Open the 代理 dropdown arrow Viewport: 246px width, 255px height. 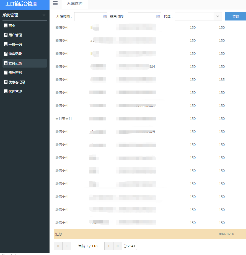pos(218,16)
